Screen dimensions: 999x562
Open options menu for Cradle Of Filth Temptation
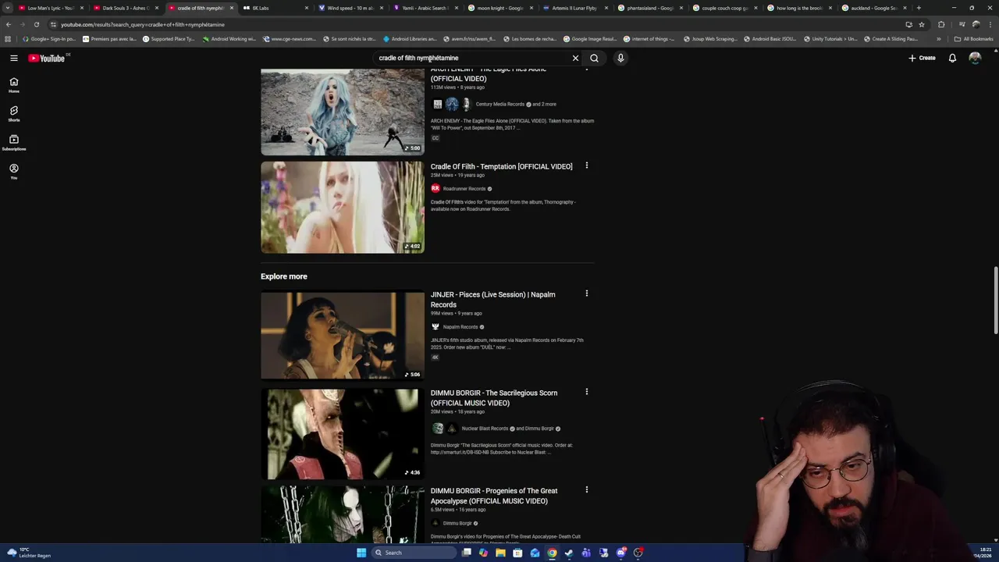(586, 165)
